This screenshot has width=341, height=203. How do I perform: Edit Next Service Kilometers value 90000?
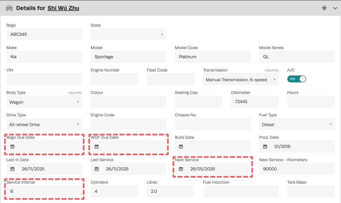(x=297, y=169)
